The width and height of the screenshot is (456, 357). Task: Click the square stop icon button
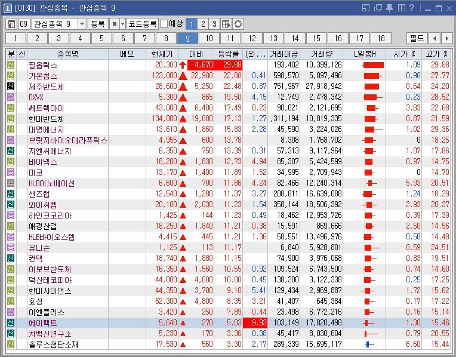pos(115,24)
